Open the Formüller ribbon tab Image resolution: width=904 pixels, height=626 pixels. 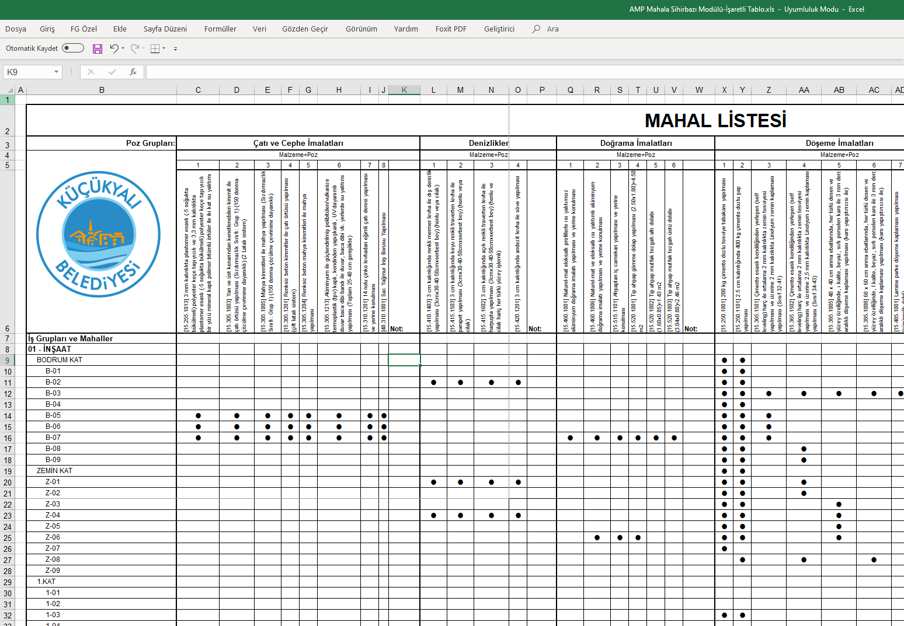point(220,29)
